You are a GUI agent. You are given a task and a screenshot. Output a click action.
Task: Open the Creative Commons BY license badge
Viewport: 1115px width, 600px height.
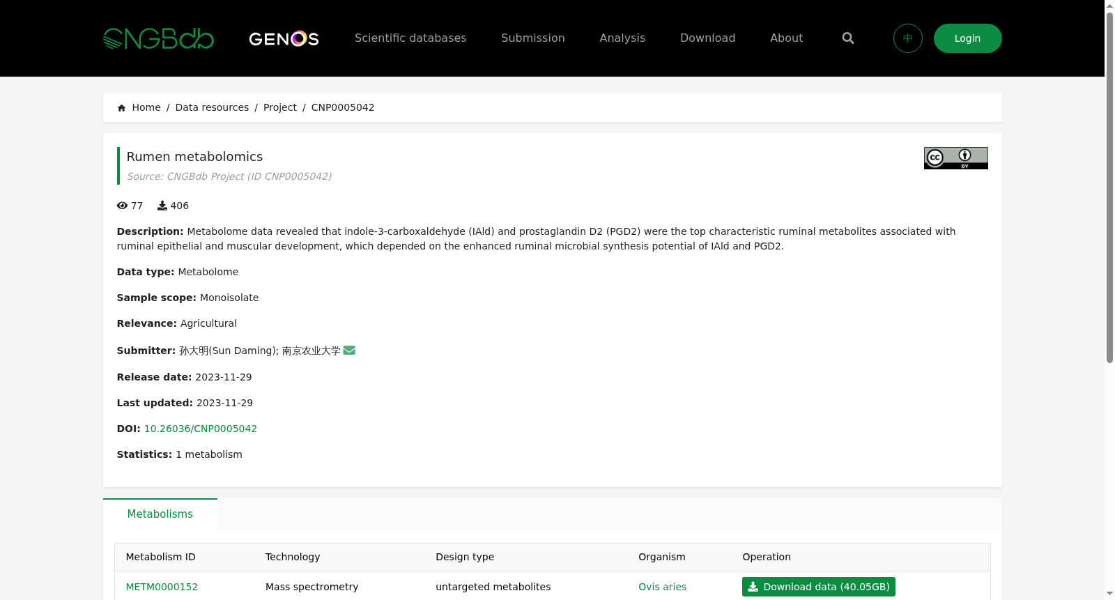955,158
